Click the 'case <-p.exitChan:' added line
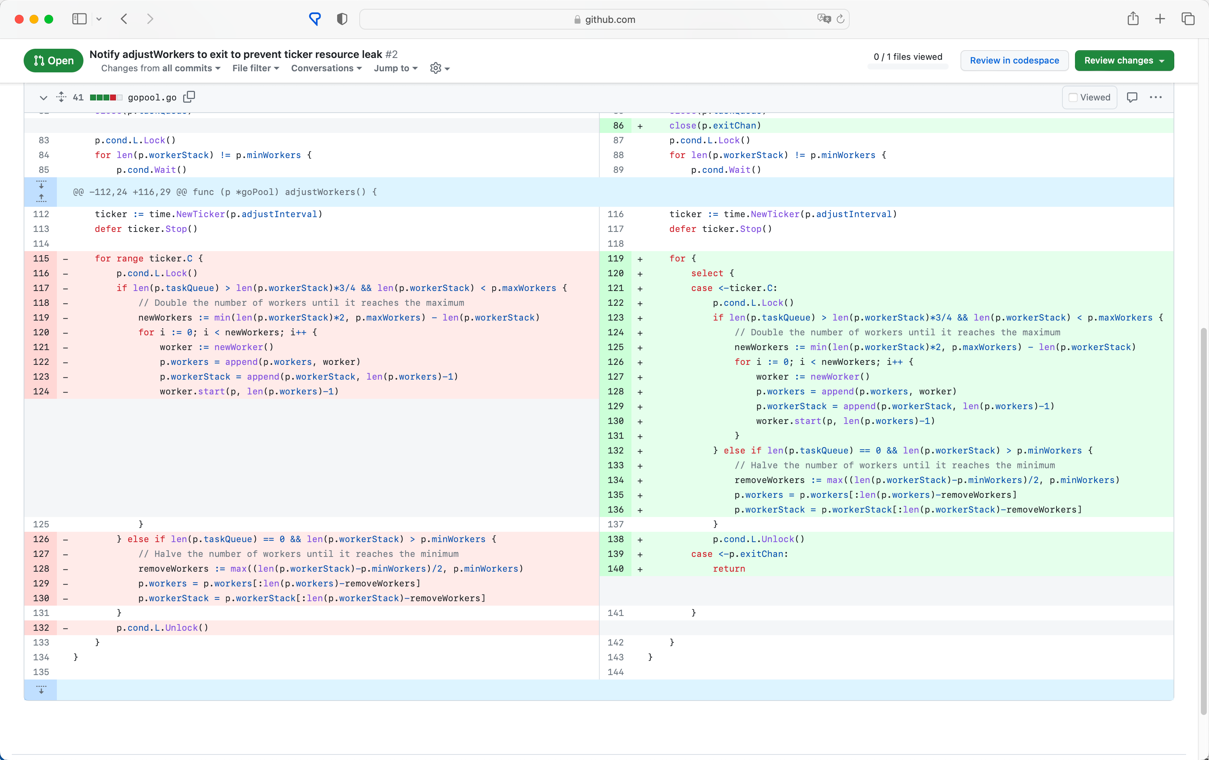1209x760 pixels. coord(739,554)
